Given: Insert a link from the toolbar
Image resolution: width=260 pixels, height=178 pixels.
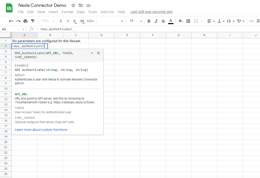Looking at the screenshot, I should coord(252,21).
